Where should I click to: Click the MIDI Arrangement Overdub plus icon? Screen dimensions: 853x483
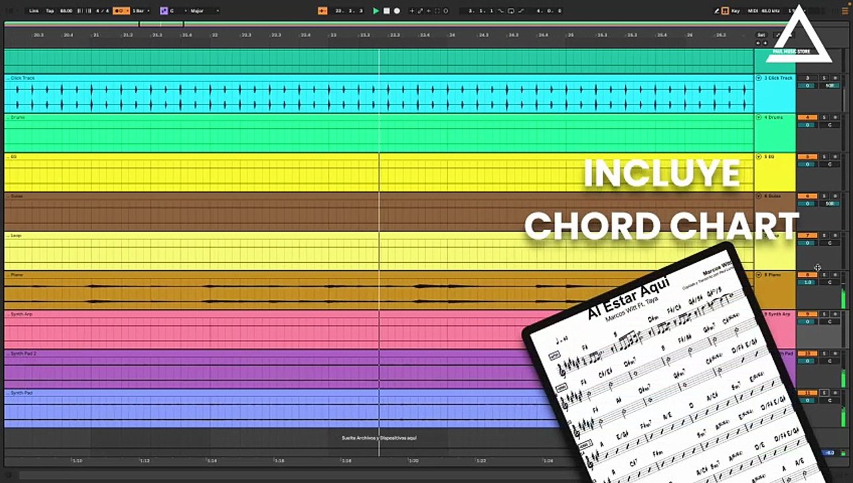(412, 11)
